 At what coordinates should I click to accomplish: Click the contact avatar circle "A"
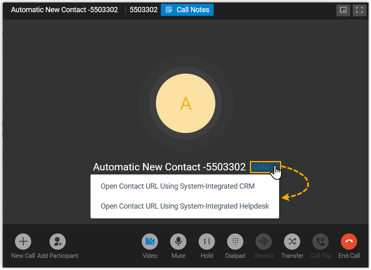click(186, 104)
